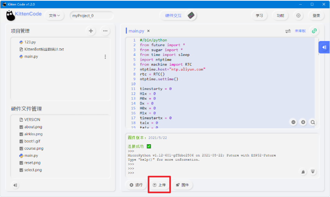Switch to the main.py editor tab

coord(136,31)
